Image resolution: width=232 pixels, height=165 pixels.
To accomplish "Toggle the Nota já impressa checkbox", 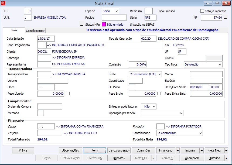I will click(x=202, y=11).
